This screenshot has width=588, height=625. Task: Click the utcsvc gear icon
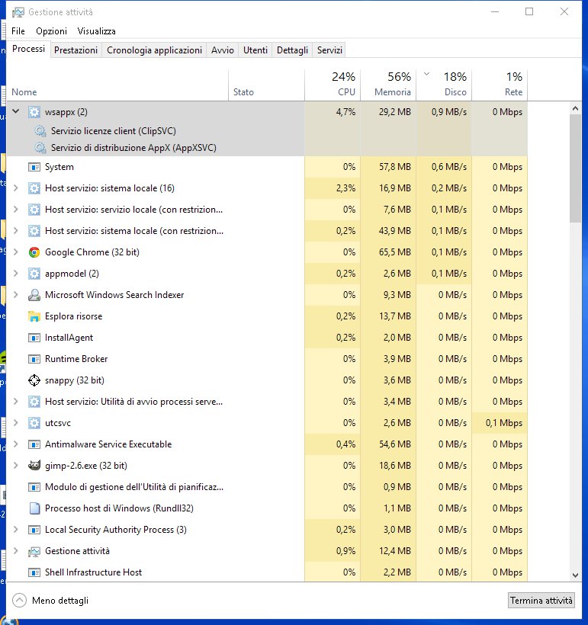pos(34,423)
